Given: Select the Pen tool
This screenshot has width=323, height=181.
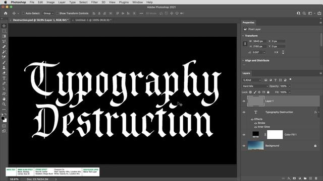Looking at the screenshot, I should [x=4, y=83].
